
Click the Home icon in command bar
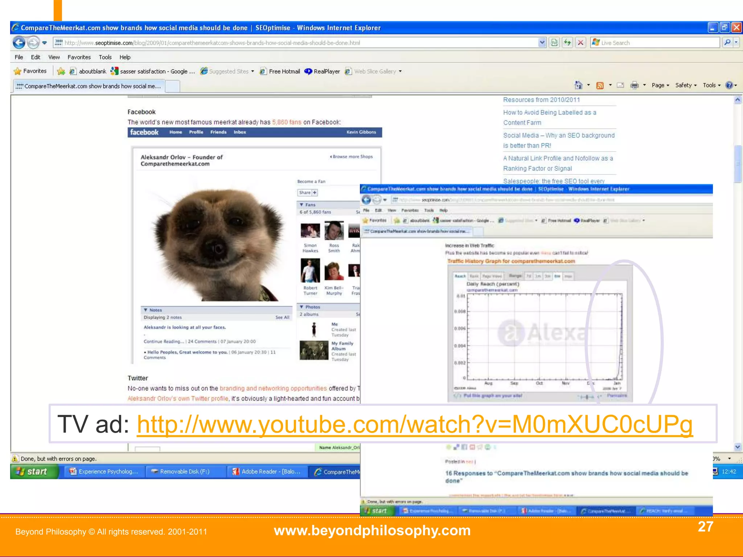pyautogui.click(x=578, y=85)
